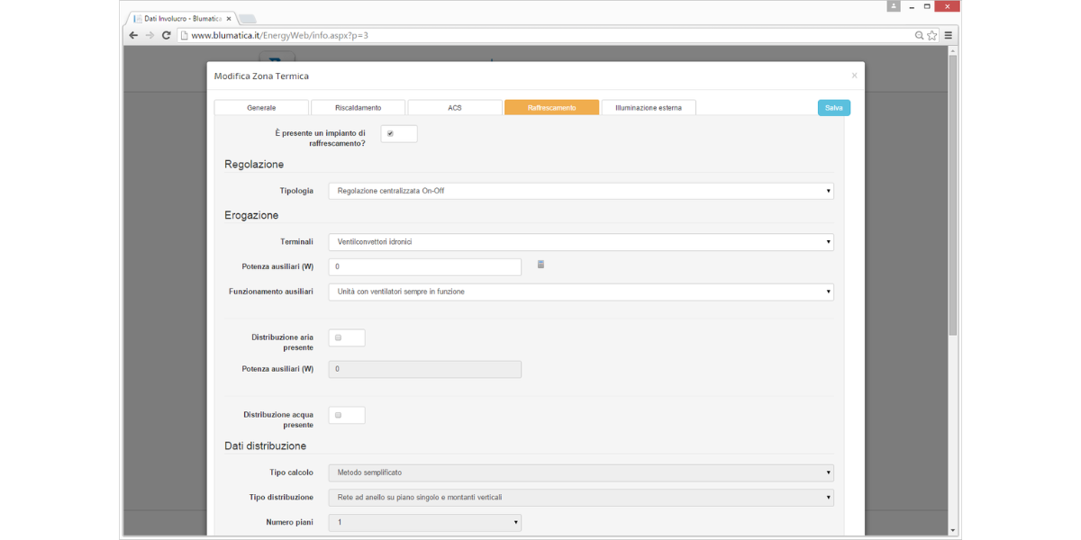Switch to the Riscaldamento tab
This screenshot has height=540, width=1081.
coord(358,108)
